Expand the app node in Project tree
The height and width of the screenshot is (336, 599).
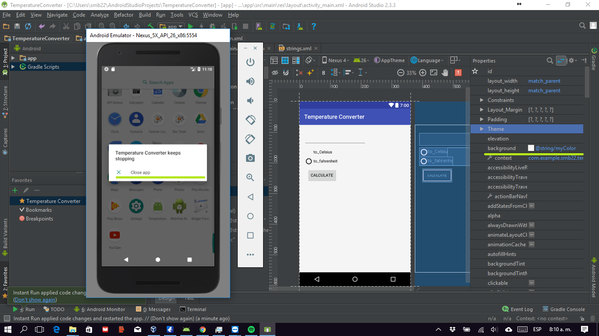pyautogui.click(x=13, y=58)
